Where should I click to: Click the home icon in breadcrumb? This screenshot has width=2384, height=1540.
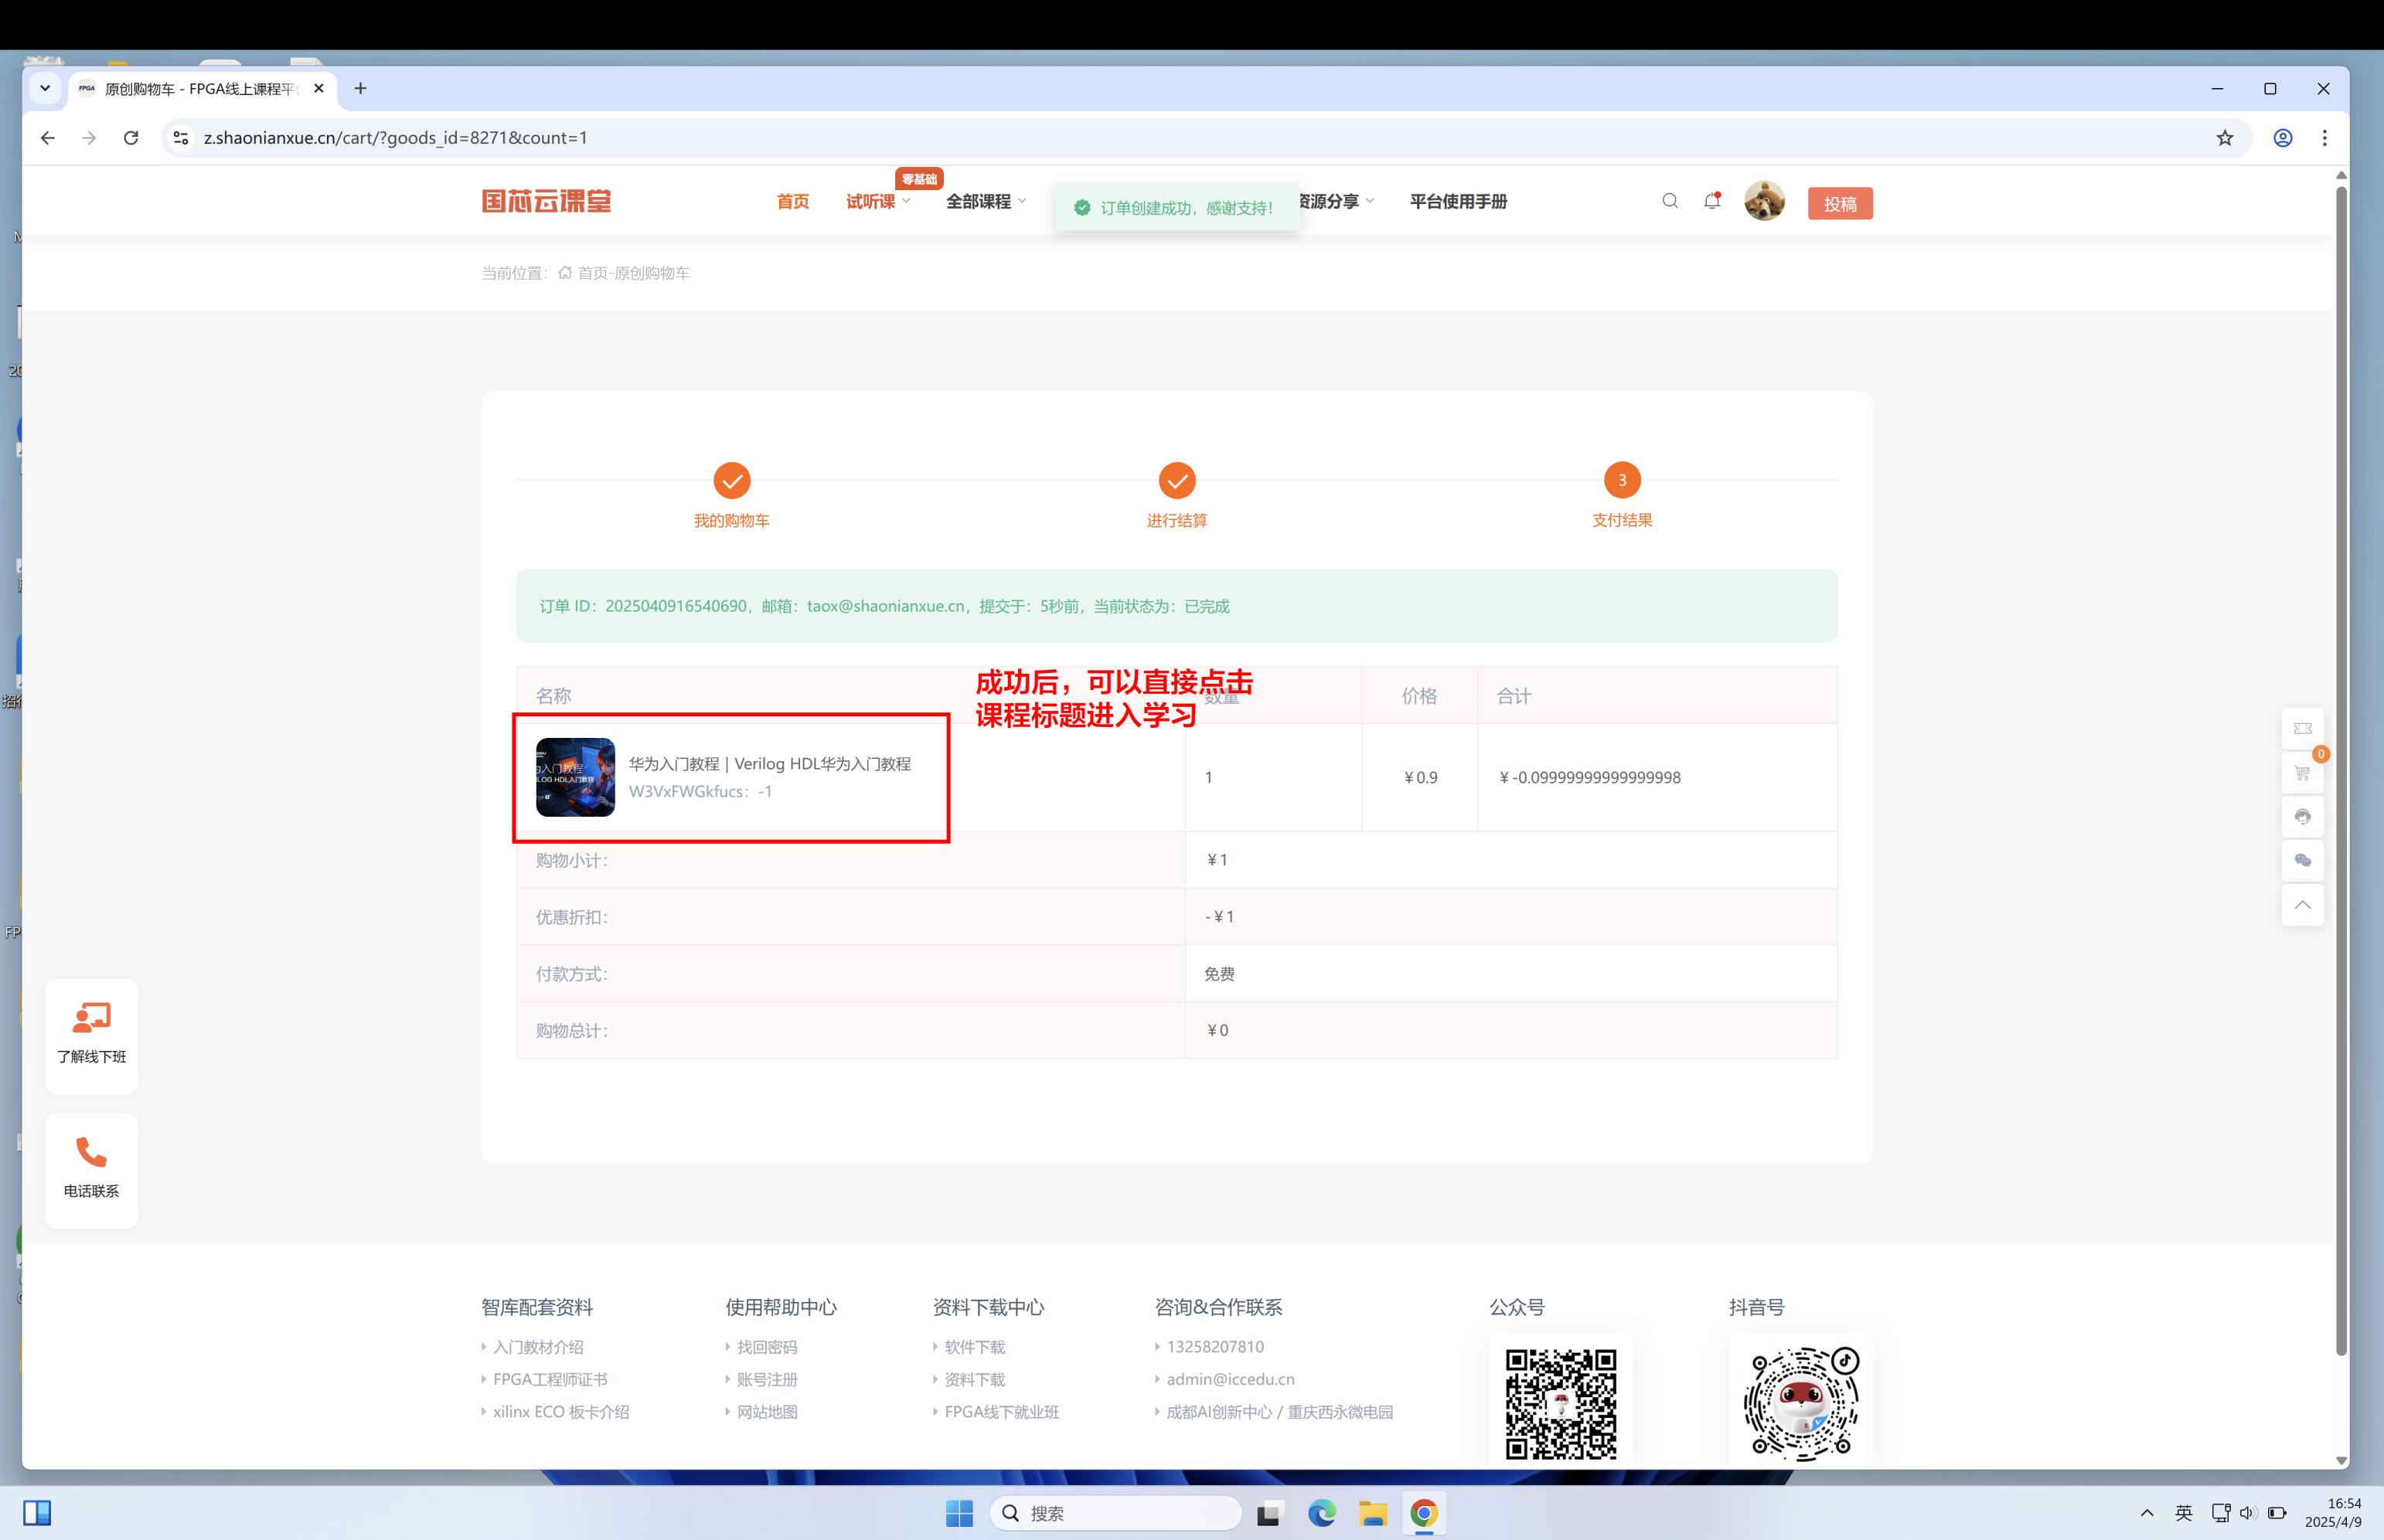coord(564,272)
